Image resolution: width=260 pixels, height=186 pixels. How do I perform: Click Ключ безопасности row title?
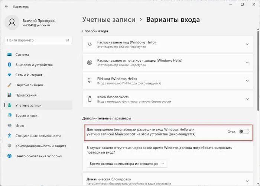tap(113, 97)
